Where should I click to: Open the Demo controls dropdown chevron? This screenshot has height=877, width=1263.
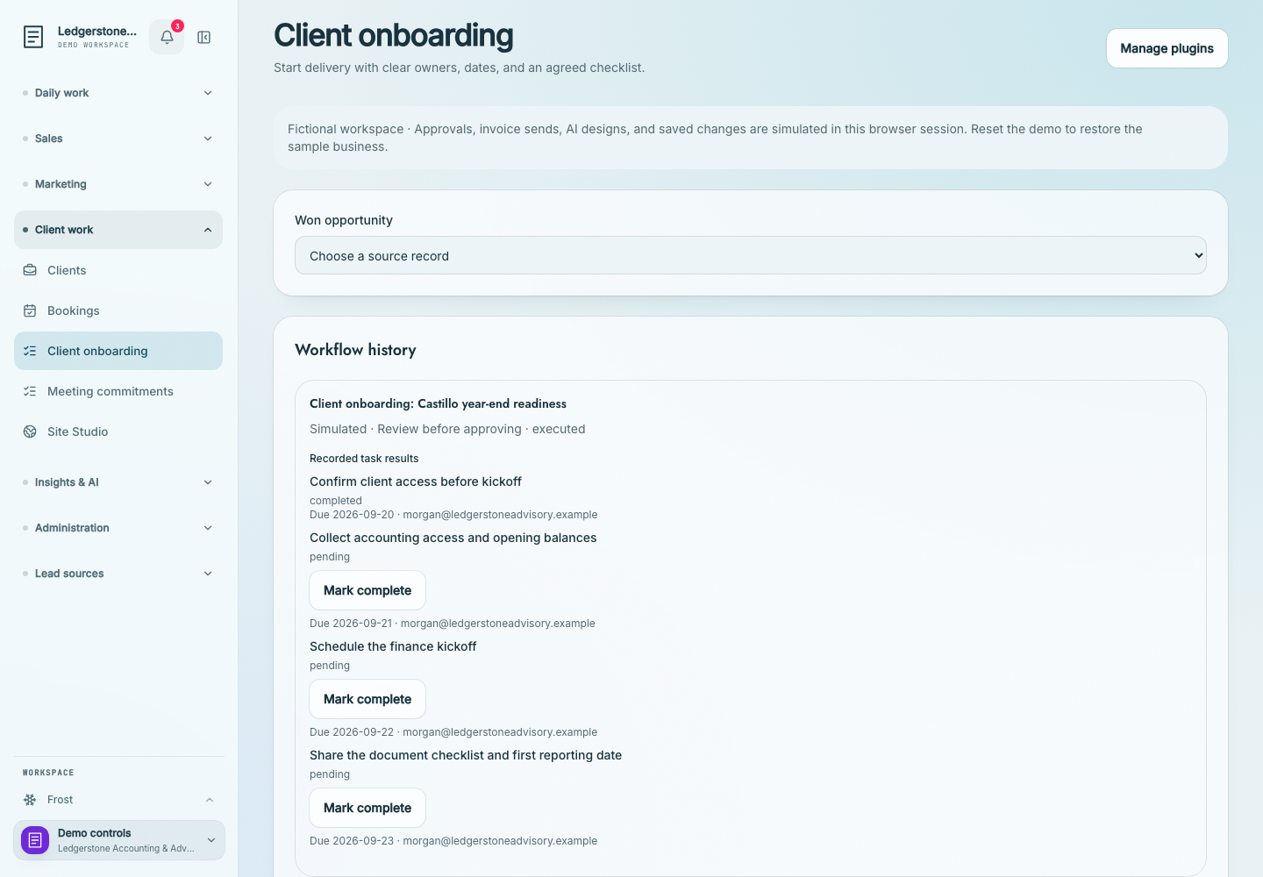pyautogui.click(x=211, y=840)
